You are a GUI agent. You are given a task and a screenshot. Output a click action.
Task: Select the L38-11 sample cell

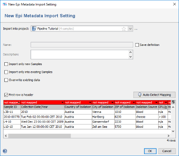tap(12, 112)
